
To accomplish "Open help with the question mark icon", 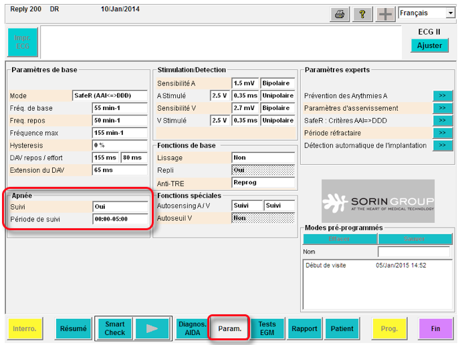I will point(361,14).
